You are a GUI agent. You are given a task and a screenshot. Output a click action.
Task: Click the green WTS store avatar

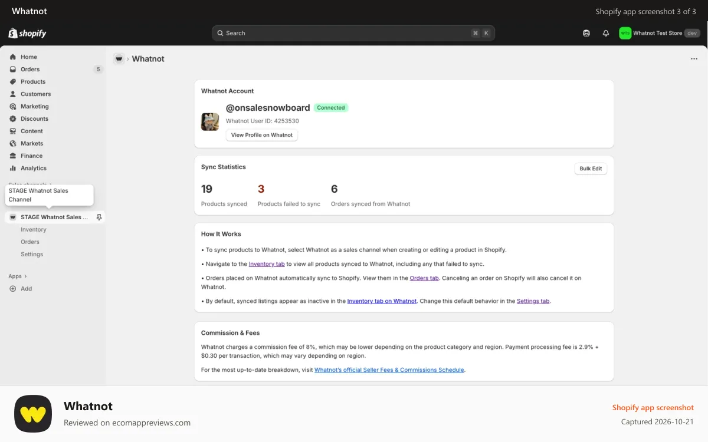625,33
